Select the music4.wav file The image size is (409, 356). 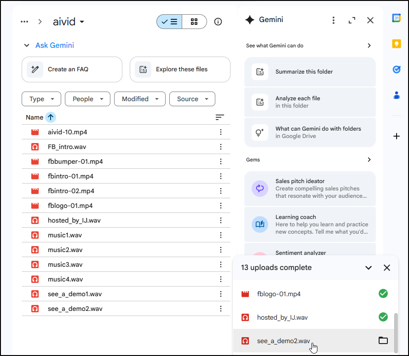(126, 279)
